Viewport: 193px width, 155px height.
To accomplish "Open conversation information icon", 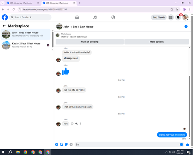I will click(x=186, y=27).
